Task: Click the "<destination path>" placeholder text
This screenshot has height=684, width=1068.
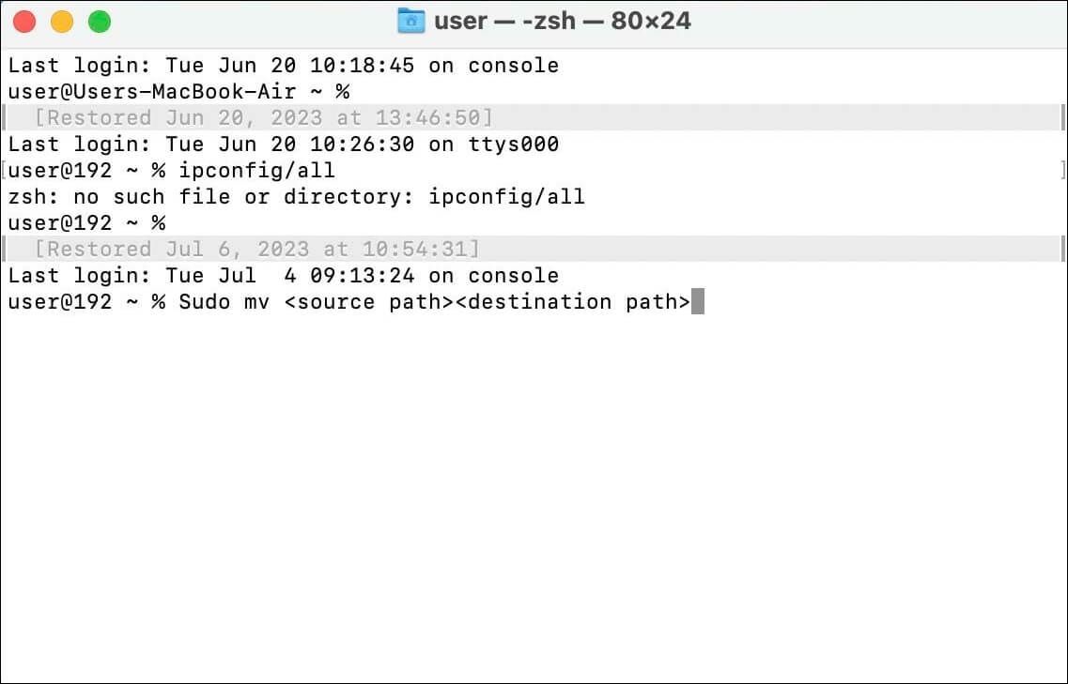Action: (x=572, y=302)
